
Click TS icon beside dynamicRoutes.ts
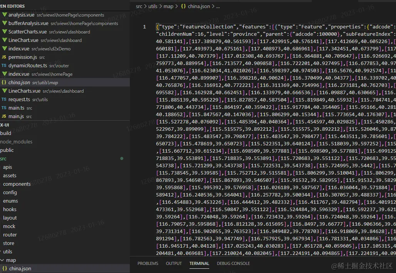click(4, 65)
